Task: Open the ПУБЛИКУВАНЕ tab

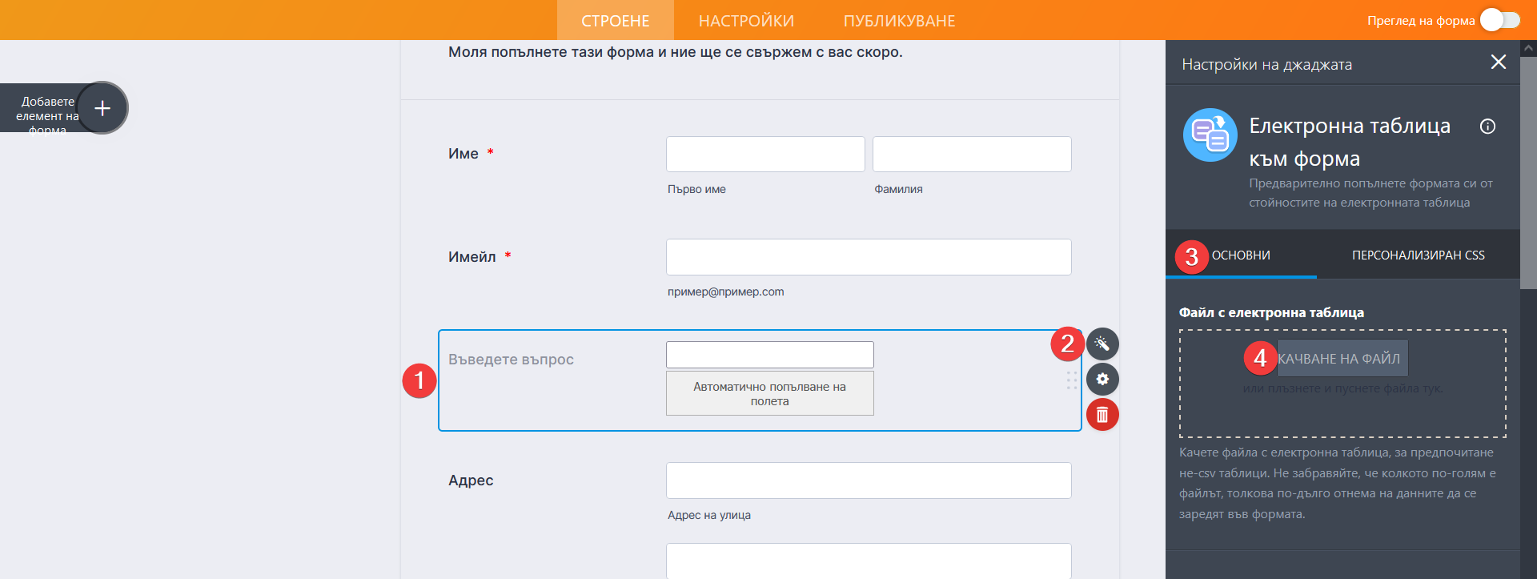Action: (x=899, y=21)
